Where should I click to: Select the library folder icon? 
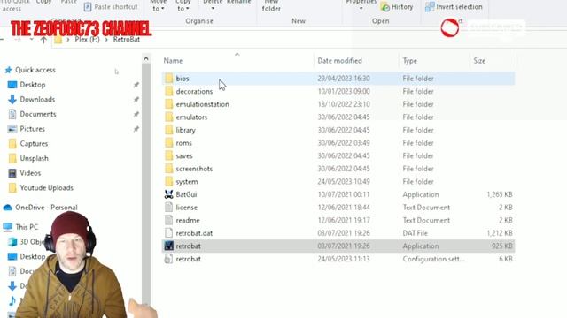tap(169, 130)
